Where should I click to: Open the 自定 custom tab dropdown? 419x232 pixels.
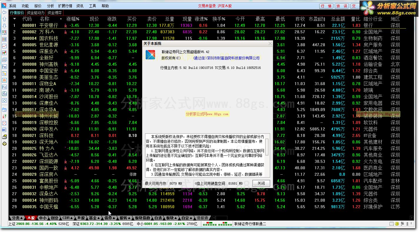[187, 218]
